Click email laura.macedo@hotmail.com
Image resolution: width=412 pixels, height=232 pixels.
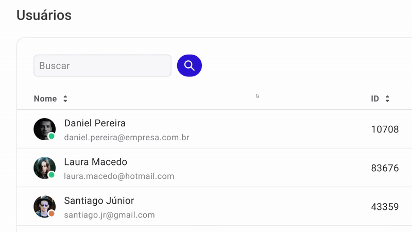click(119, 176)
